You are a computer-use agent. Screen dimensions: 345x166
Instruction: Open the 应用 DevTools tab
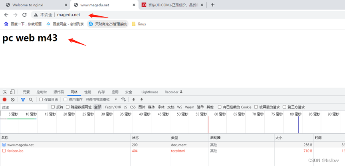pyautogui.click(x=115, y=92)
